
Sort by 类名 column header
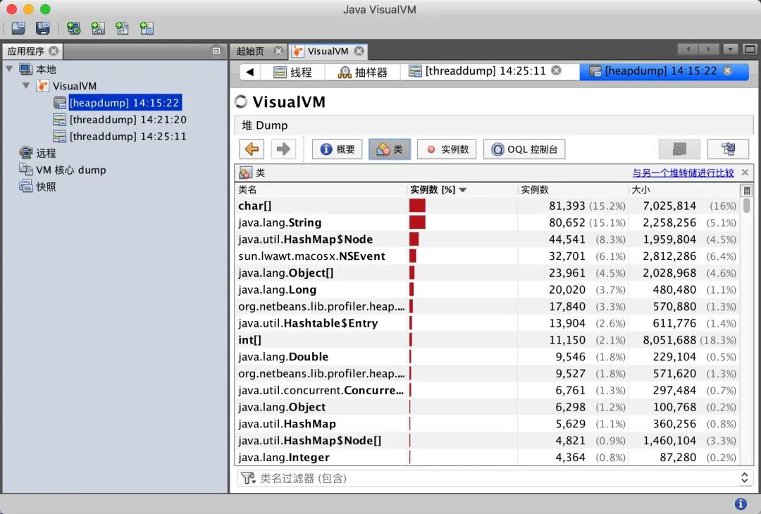tap(321, 189)
